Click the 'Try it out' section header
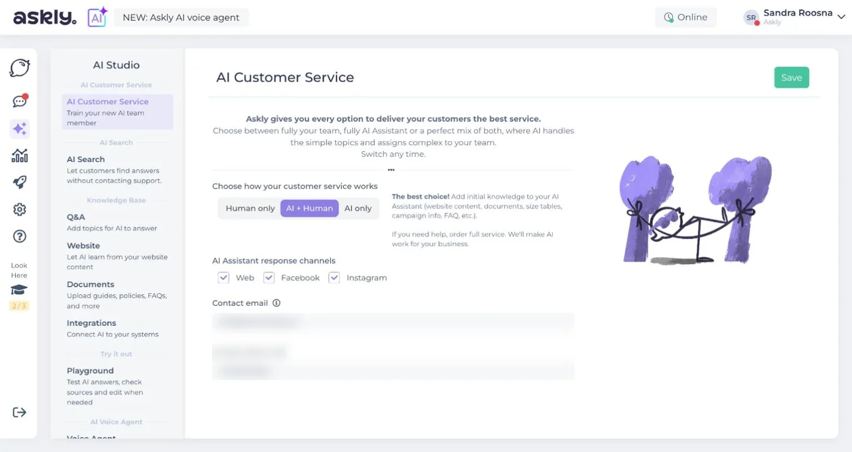The width and height of the screenshot is (852, 452). [116, 354]
